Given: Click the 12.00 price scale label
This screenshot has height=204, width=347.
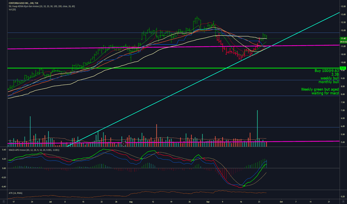Looking at the screenshot, I should (343, 30).
